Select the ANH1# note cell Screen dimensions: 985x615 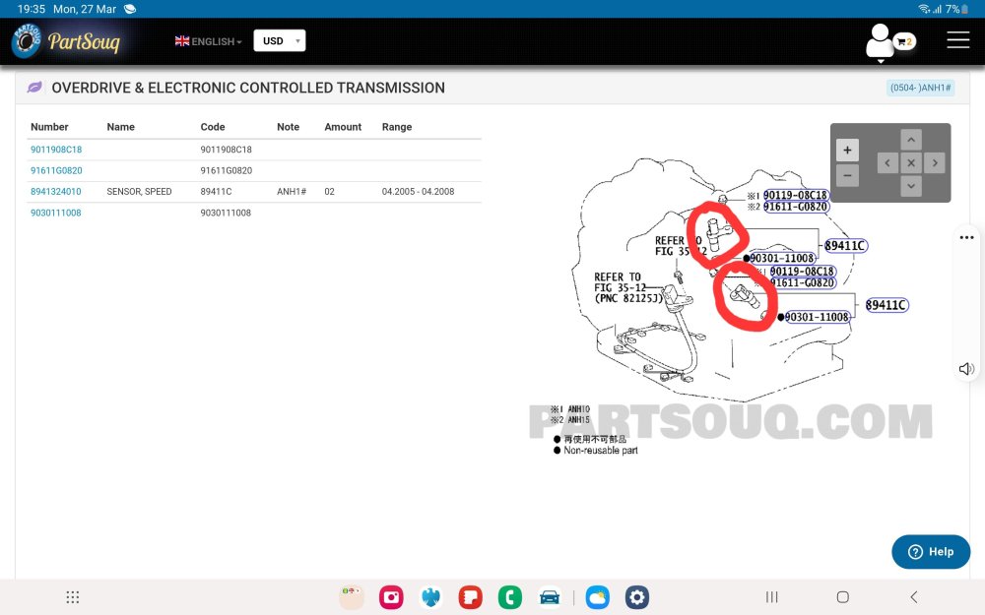[x=292, y=192]
